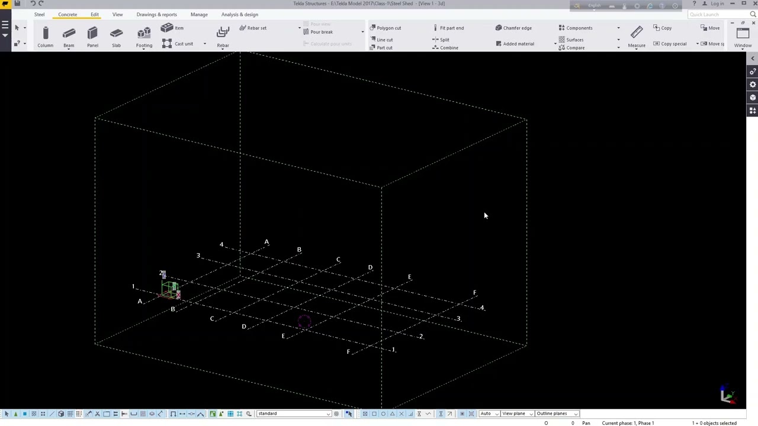Click the Copy tool
This screenshot has width=758, height=426.
[x=662, y=28]
